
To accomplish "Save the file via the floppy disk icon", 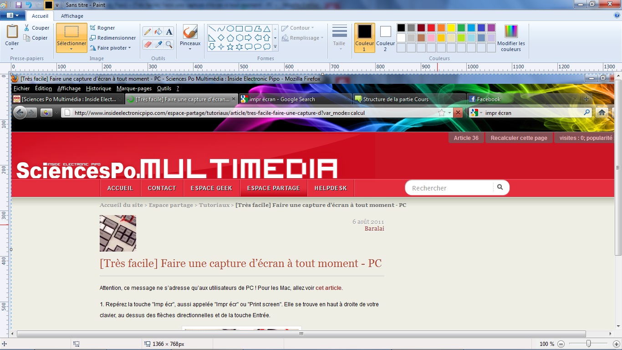I will 19,5.
